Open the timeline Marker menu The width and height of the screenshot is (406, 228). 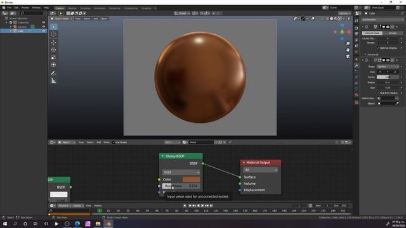click(98, 206)
